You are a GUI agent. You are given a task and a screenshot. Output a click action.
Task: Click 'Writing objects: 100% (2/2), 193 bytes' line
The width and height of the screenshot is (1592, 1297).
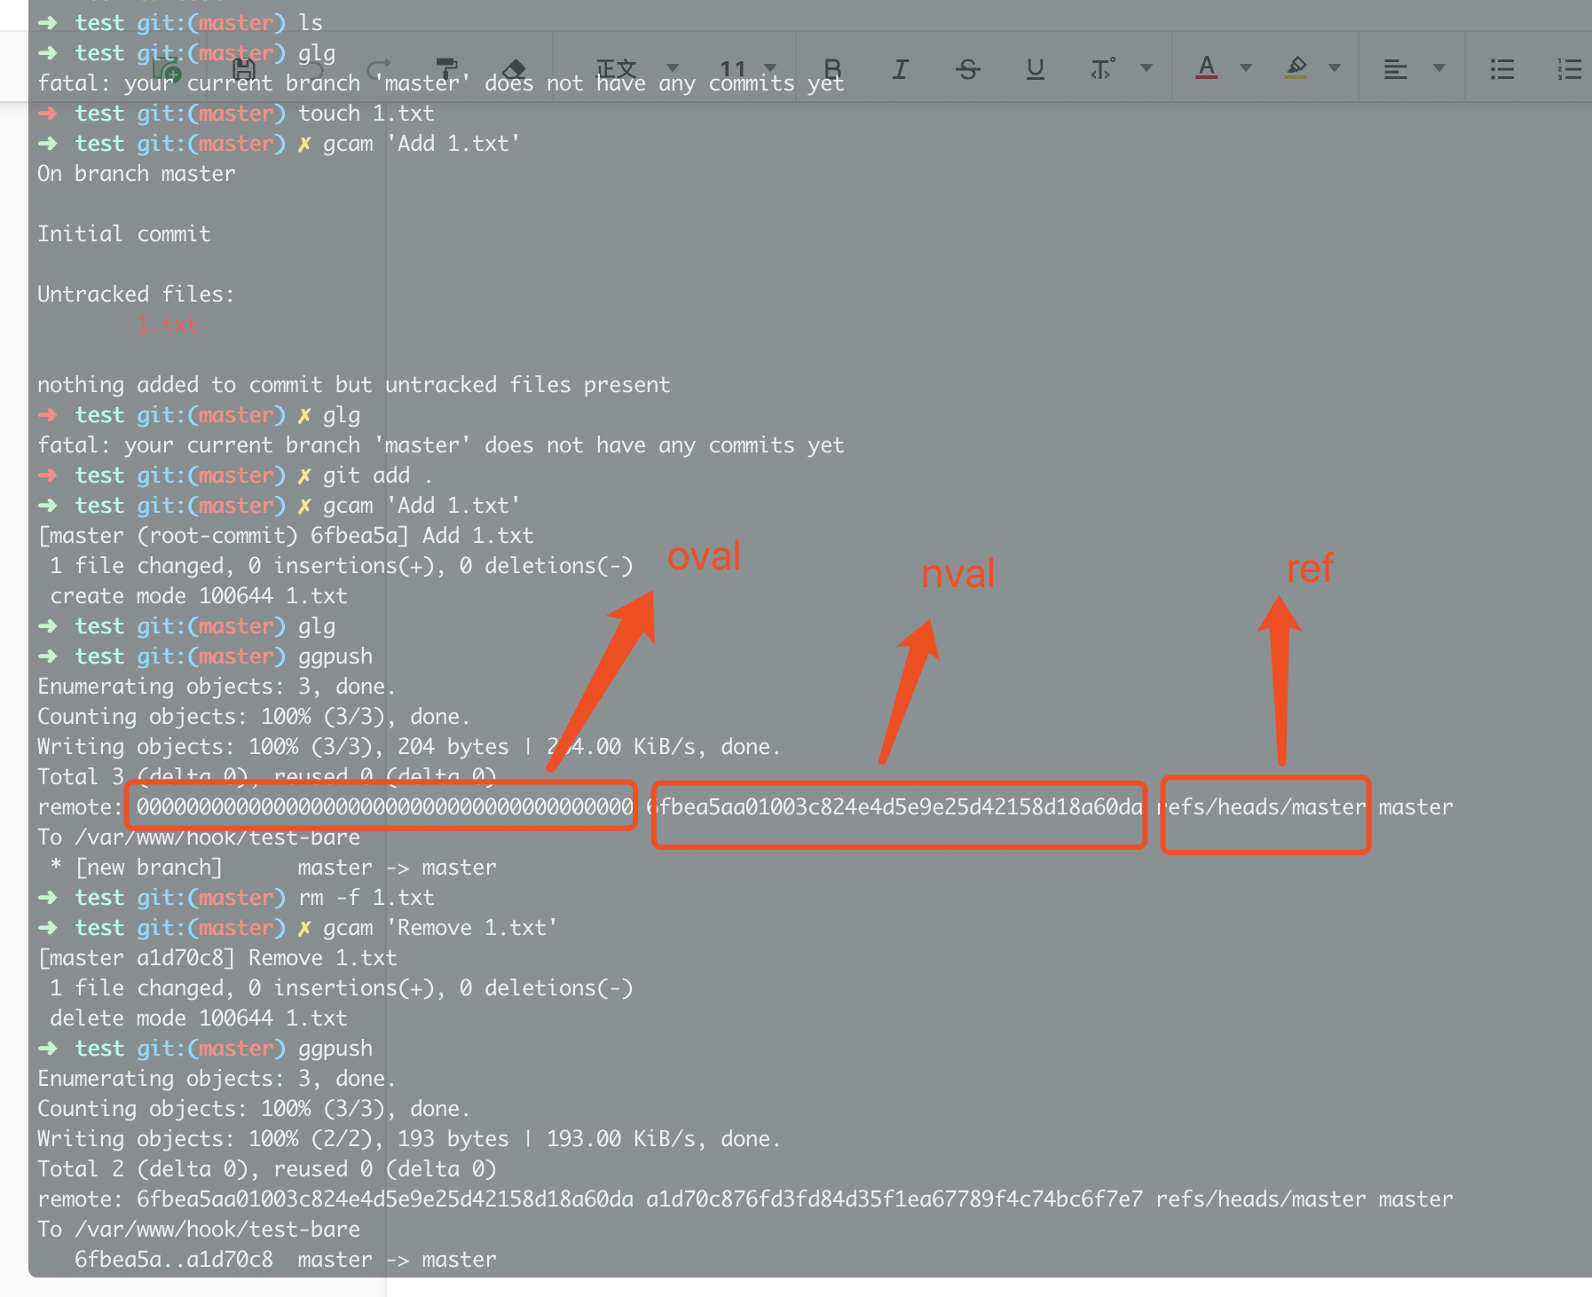[409, 1139]
